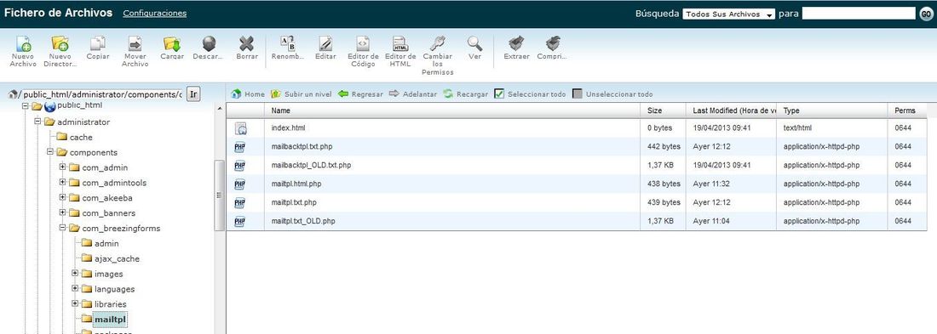The width and height of the screenshot is (937, 334).
Task: Select the index.html file name
Action: [x=289, y=127]
